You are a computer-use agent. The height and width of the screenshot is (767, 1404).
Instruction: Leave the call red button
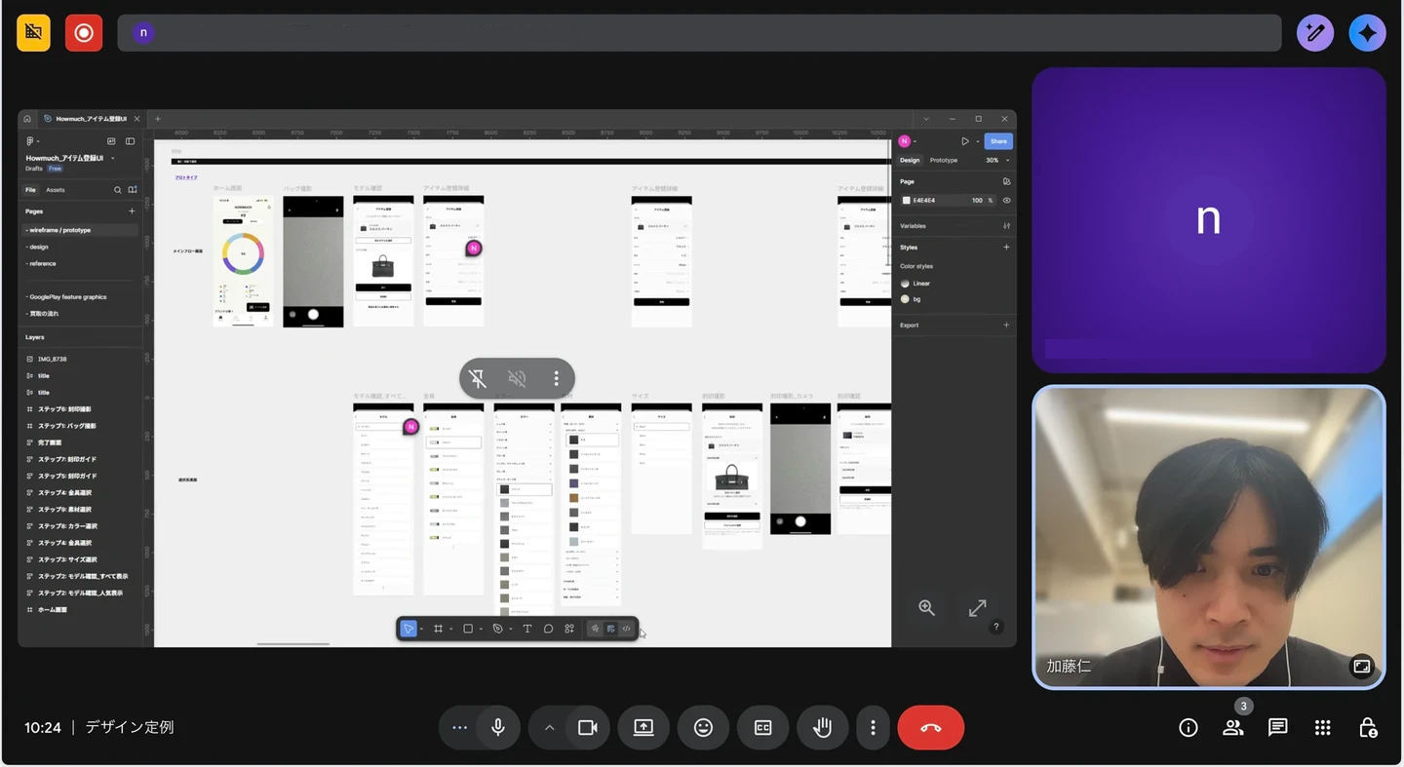930,728
